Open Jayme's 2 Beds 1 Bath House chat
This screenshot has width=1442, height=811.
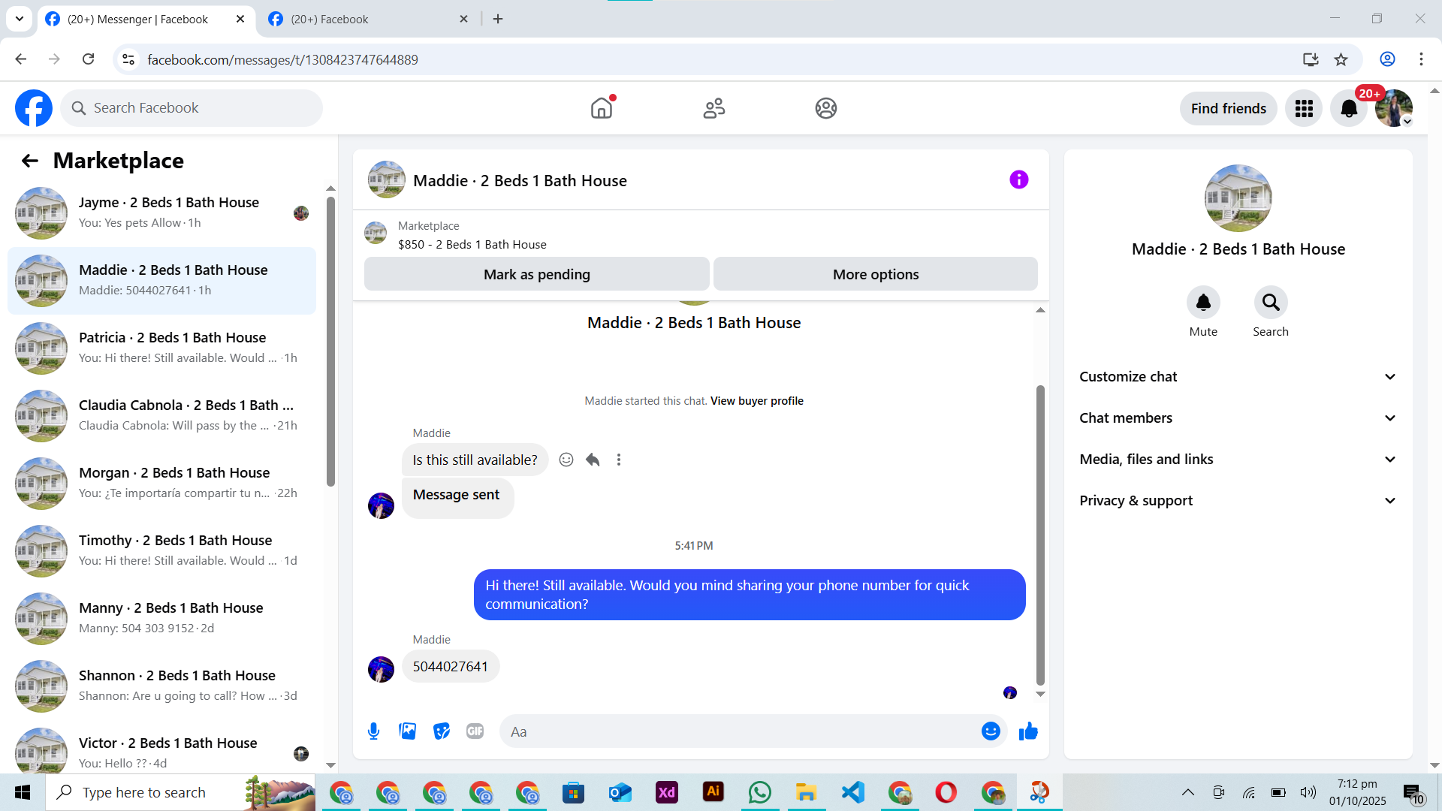coord(161,213)
